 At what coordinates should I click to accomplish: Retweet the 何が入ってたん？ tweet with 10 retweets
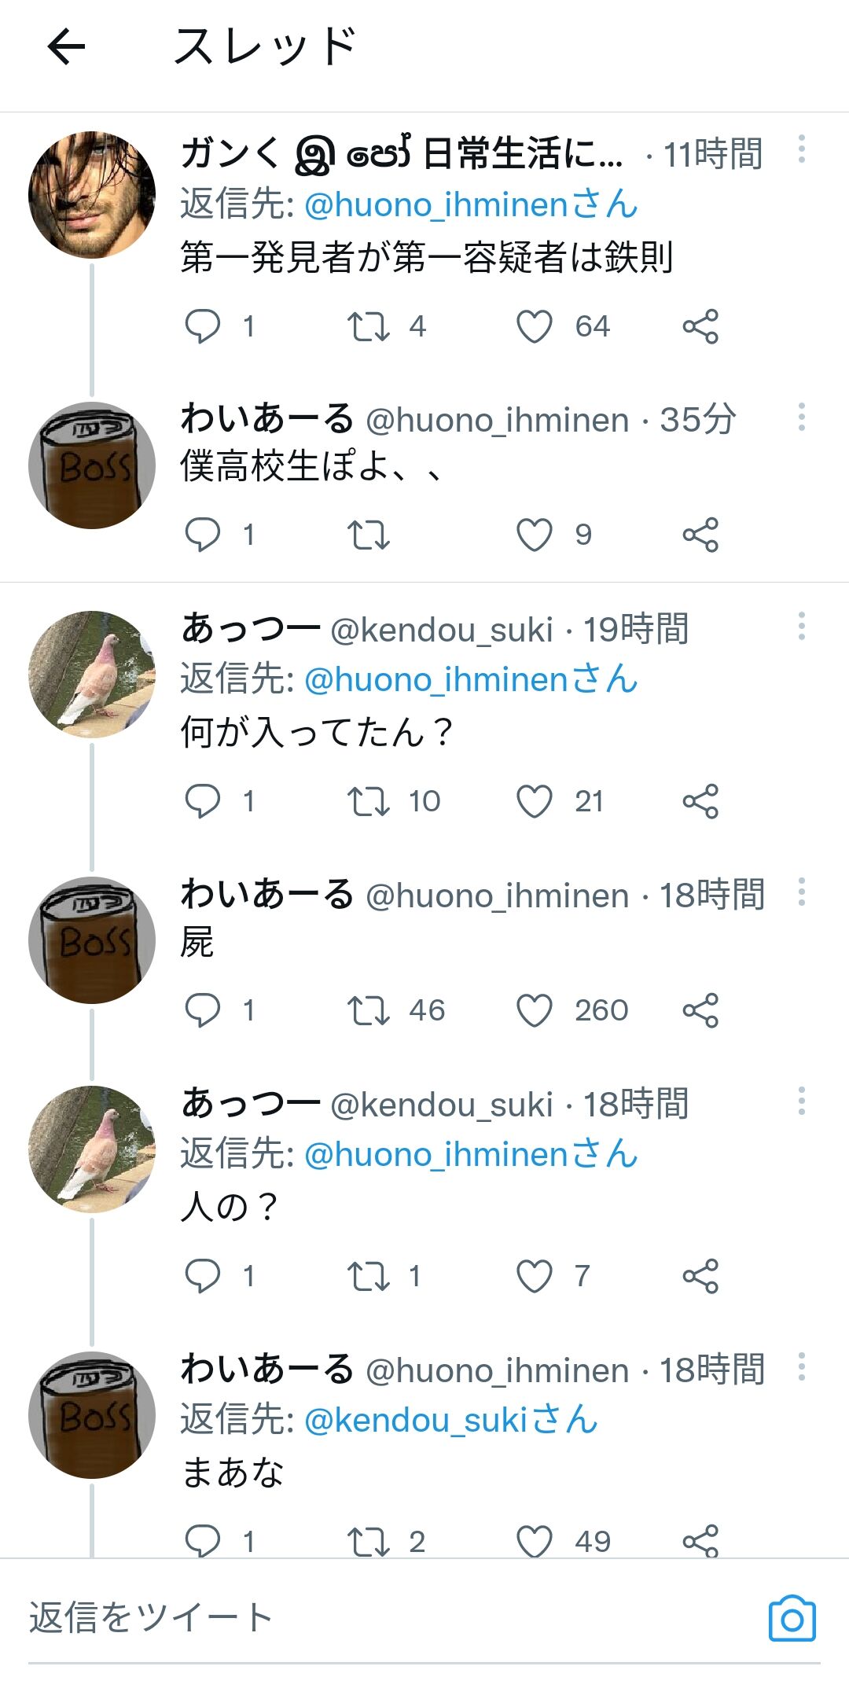(x=368, y=801)
